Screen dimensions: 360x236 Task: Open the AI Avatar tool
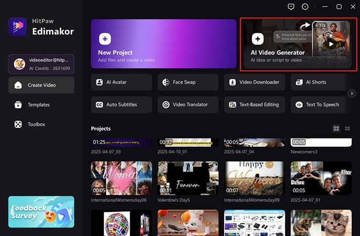121,82
